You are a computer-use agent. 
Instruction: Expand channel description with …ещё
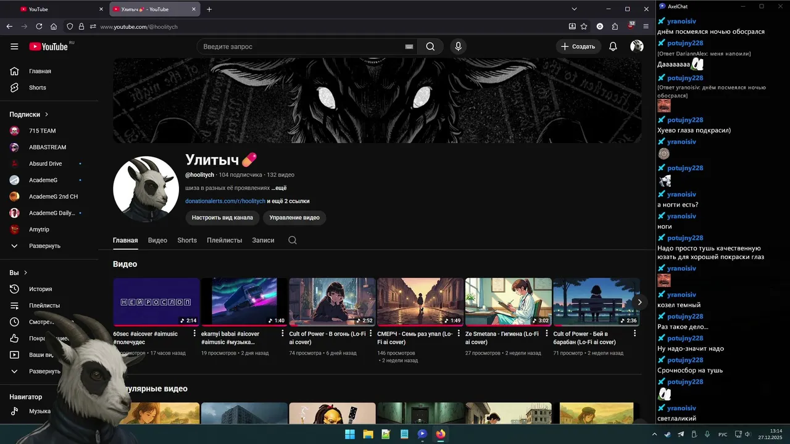pyautogui.click(x=279, y=188)
